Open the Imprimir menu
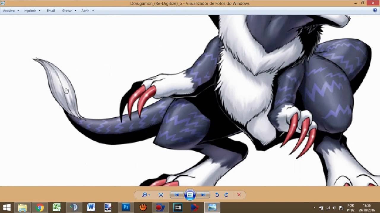380x213 pixels. 32,10
